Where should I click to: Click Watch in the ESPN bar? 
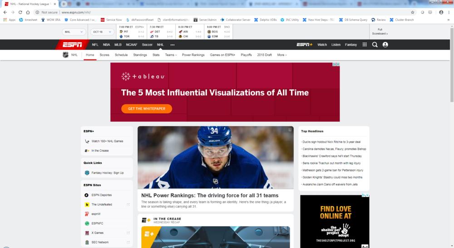(x=322, y=45)
